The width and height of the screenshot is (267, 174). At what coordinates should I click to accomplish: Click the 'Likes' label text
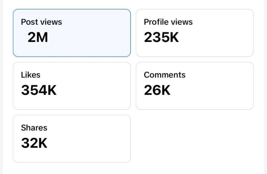click(31, 75)
